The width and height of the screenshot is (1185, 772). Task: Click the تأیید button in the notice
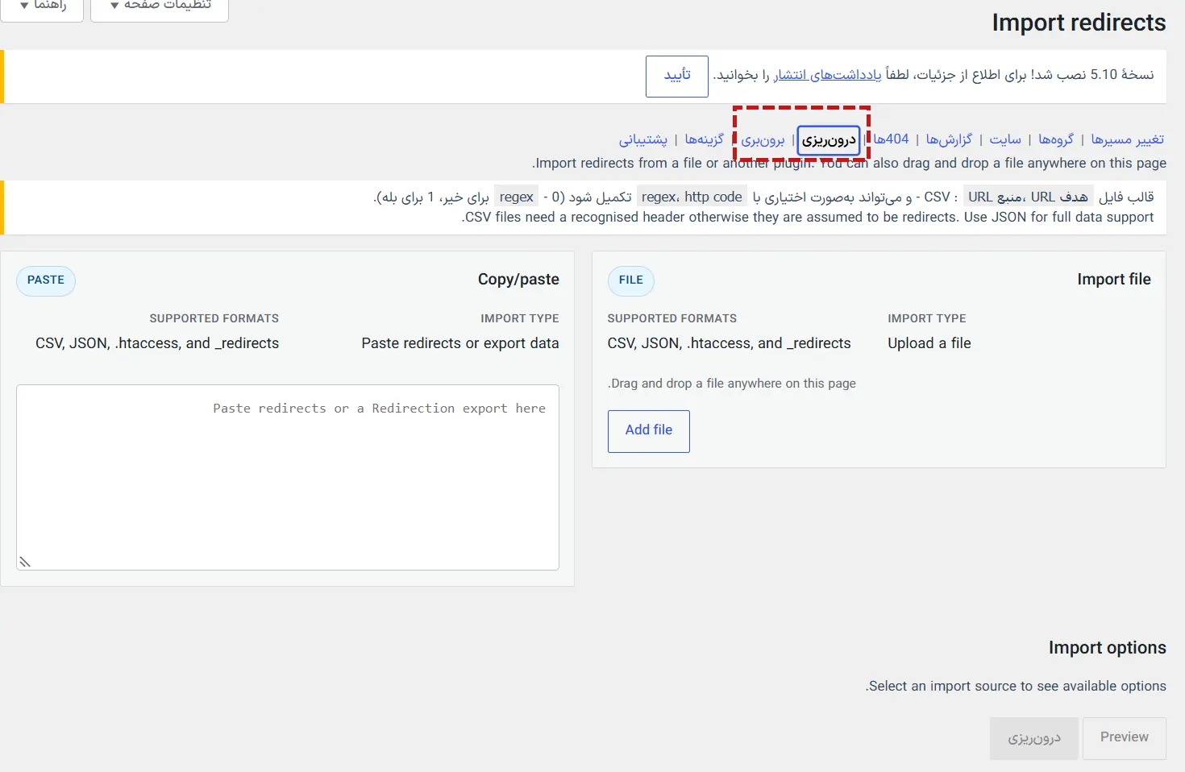tap(677, 76)
